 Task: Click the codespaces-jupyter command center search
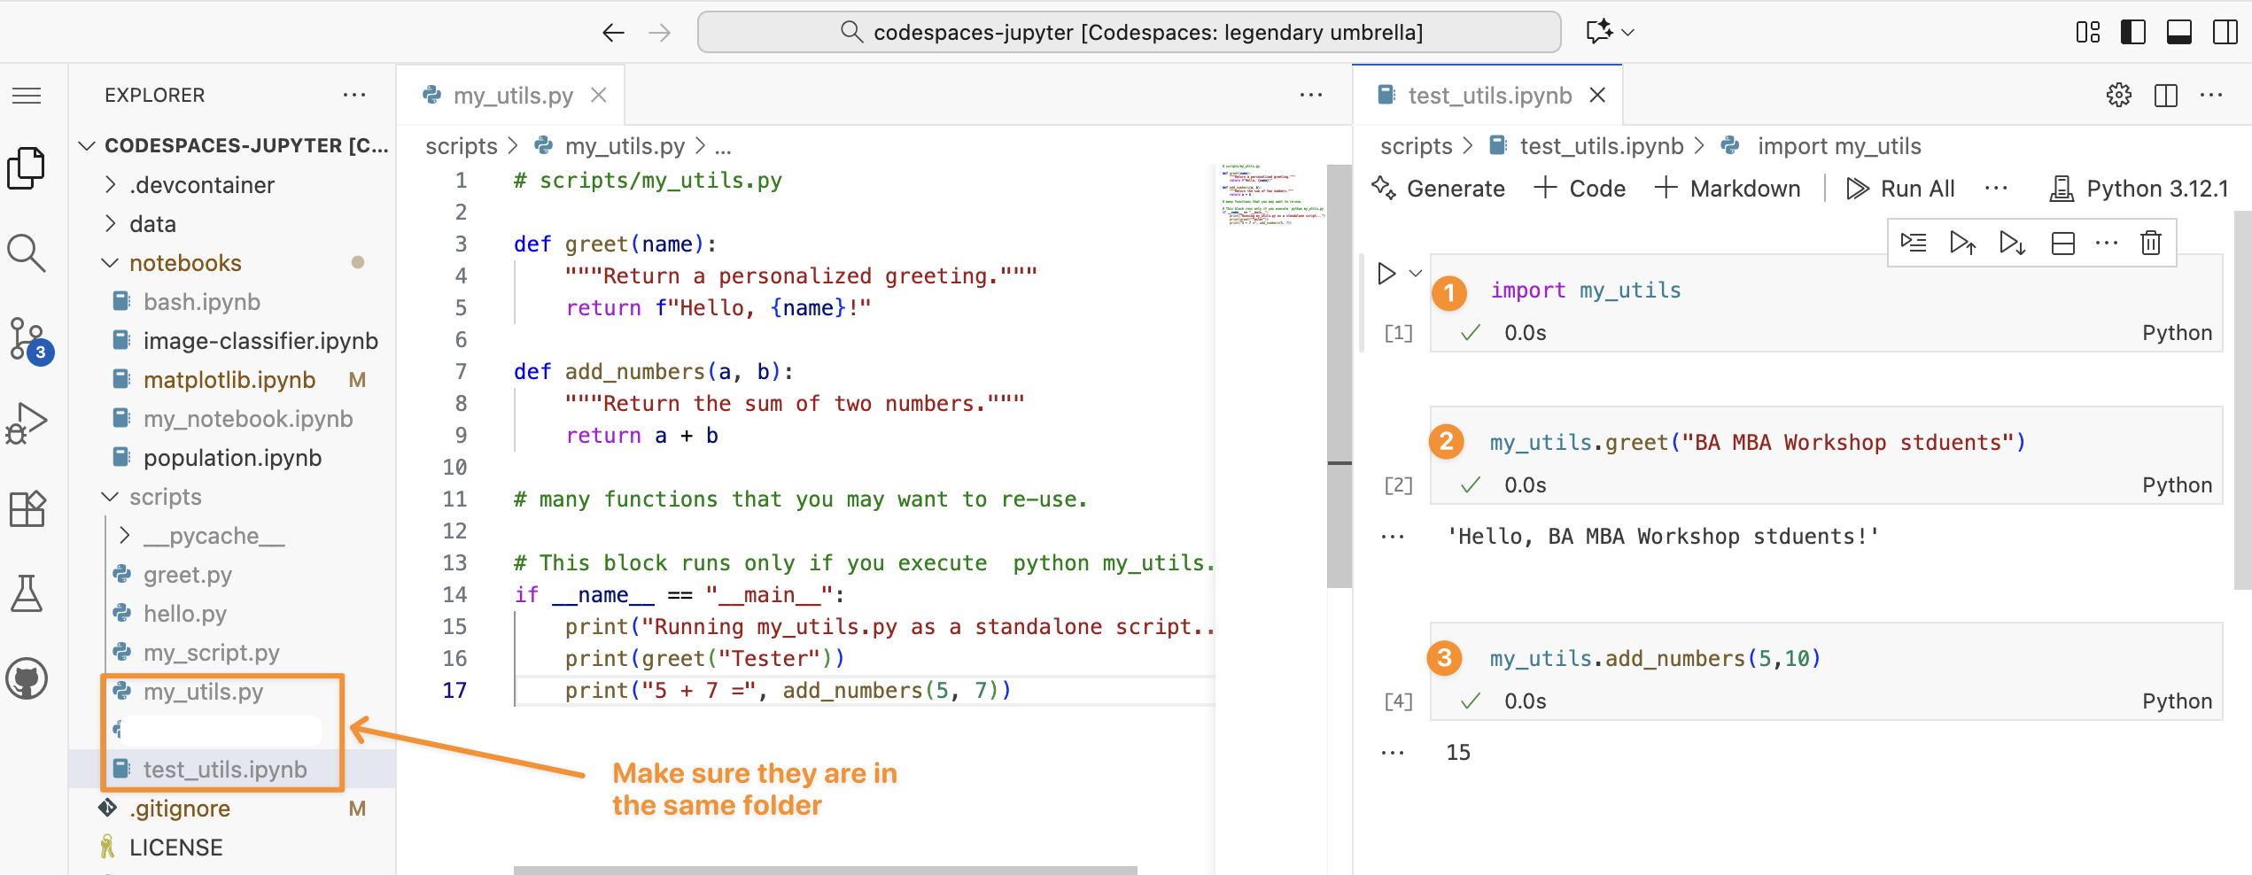point(1129,33)
